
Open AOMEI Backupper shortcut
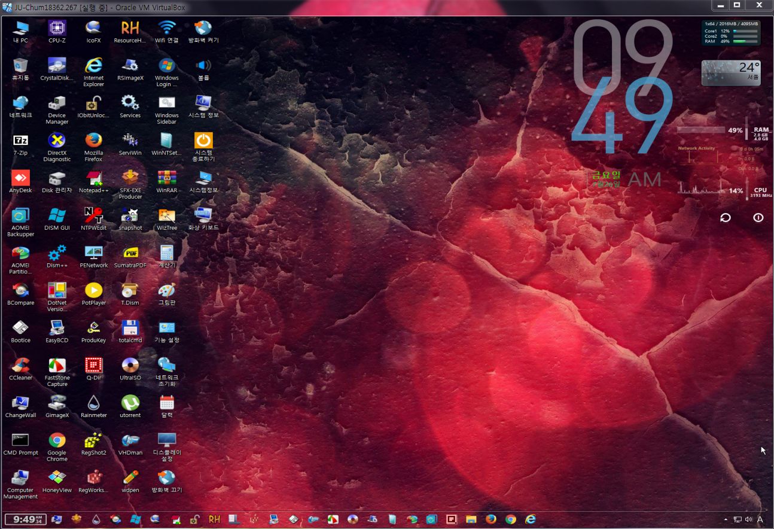(20, 223)
